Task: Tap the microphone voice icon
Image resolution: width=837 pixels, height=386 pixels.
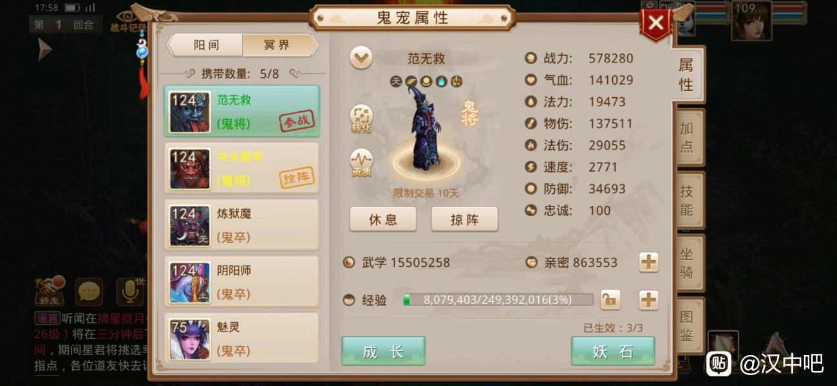Action: click(x=130, y=292)
